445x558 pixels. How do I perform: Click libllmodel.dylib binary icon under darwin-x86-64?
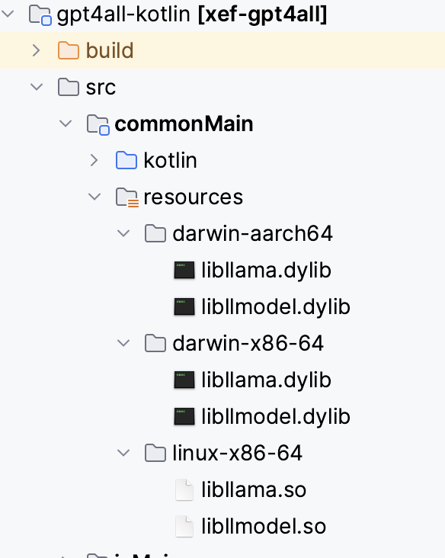[184, 416]
